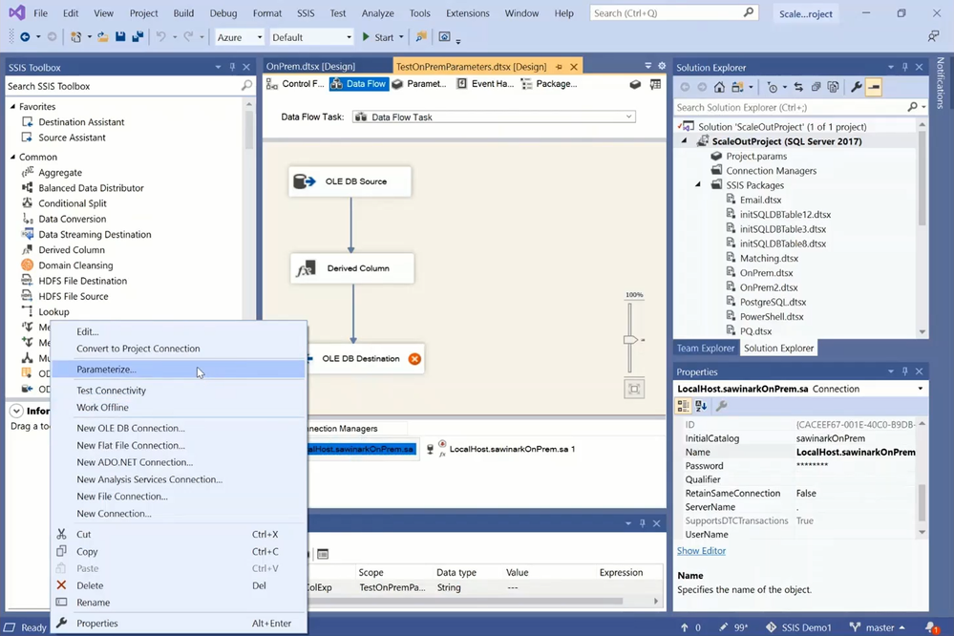Click the green Start debugging arrow
This screenshot has height=636, width=954.
pos(366,37)
